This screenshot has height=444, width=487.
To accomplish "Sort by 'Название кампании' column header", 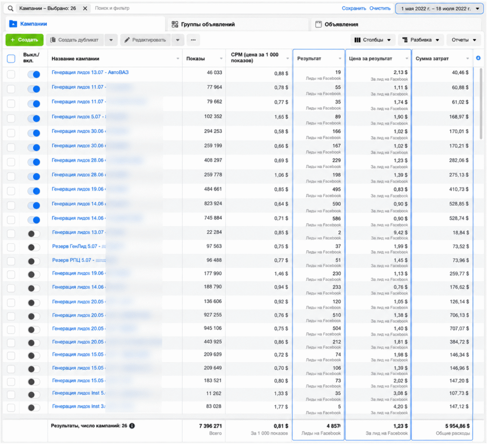I will (75, 59).
